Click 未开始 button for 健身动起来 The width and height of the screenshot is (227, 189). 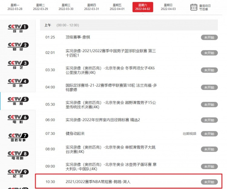pyautogui.click(x=209, y=134)
